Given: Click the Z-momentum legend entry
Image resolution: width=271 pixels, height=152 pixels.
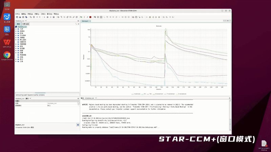Looking at the screenshot, I should (x=181, y=94).
